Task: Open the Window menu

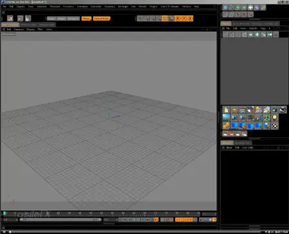Action: tap(186, 6)
